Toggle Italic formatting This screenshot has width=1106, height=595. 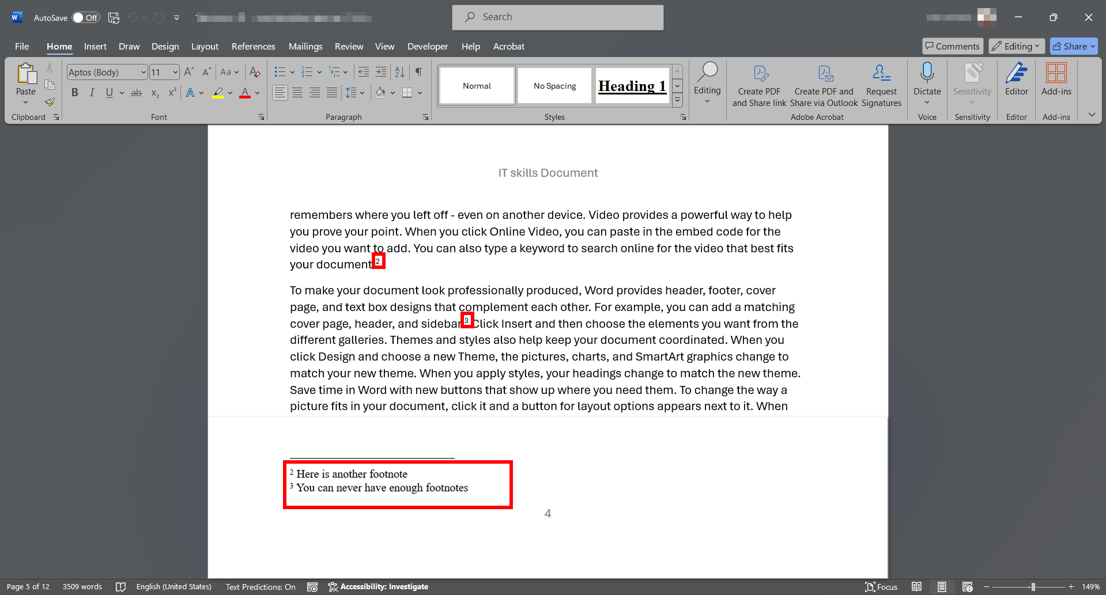coord(92,93)
